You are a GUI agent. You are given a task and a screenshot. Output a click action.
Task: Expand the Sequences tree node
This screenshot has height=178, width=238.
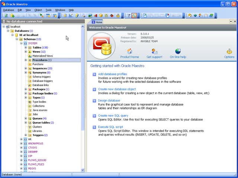(26, 68)
